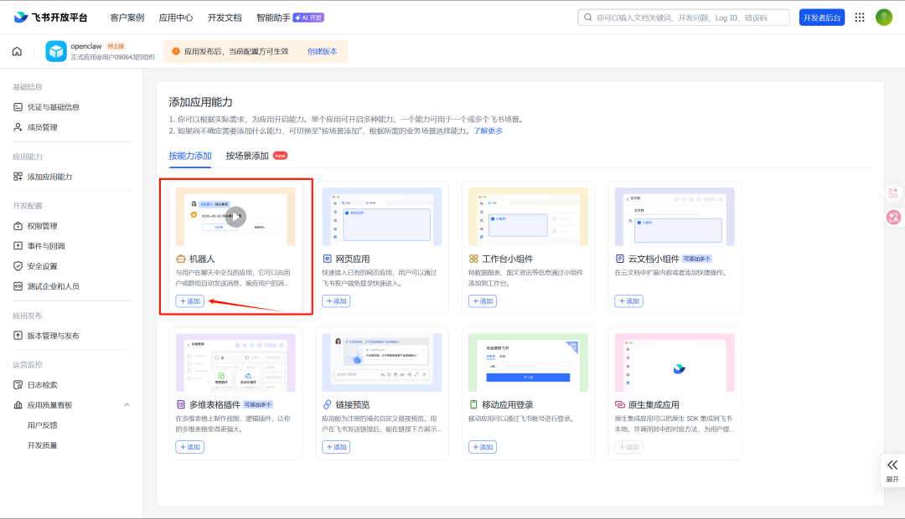The width and height of the screenshot is (905, 519).
Task: Click the workbench widget icon beside 工作台小组件
Action: point(473,259)
